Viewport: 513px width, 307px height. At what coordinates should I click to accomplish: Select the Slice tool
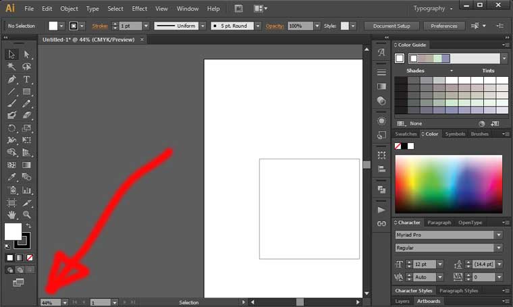pyautogui.click(x=26, y=203)
